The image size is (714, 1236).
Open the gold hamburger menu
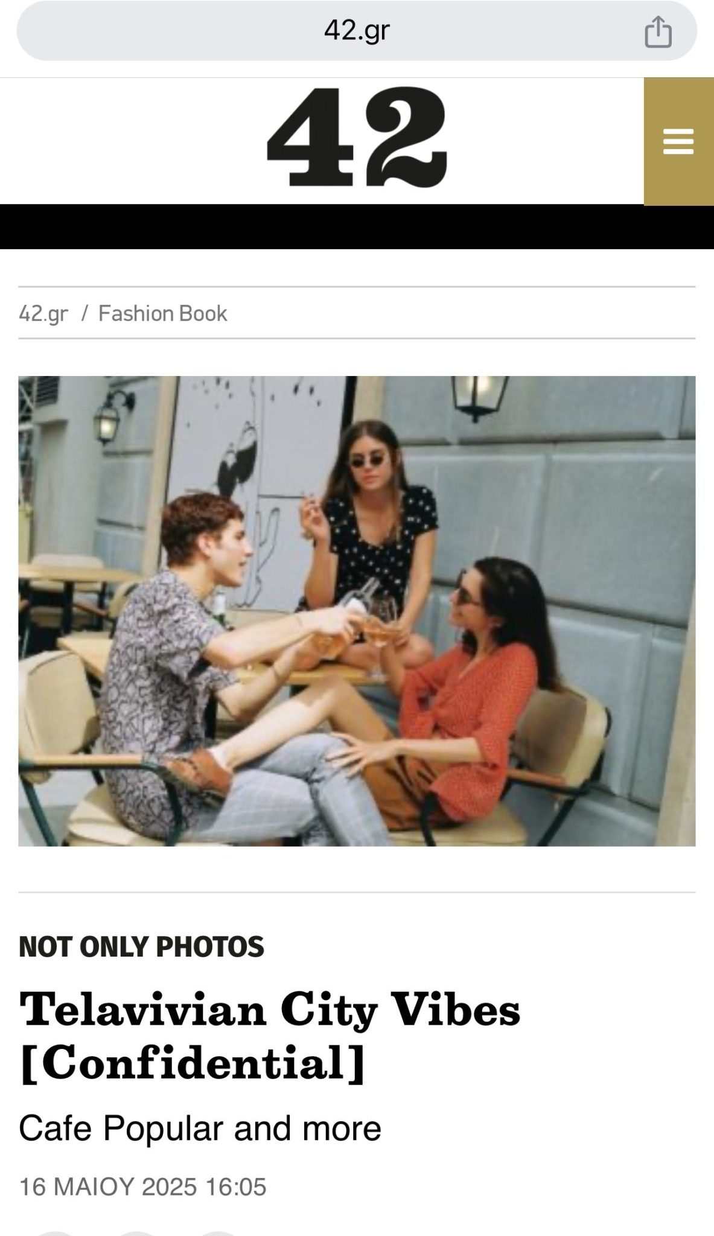pyautogui.click(x=678, y=142)
